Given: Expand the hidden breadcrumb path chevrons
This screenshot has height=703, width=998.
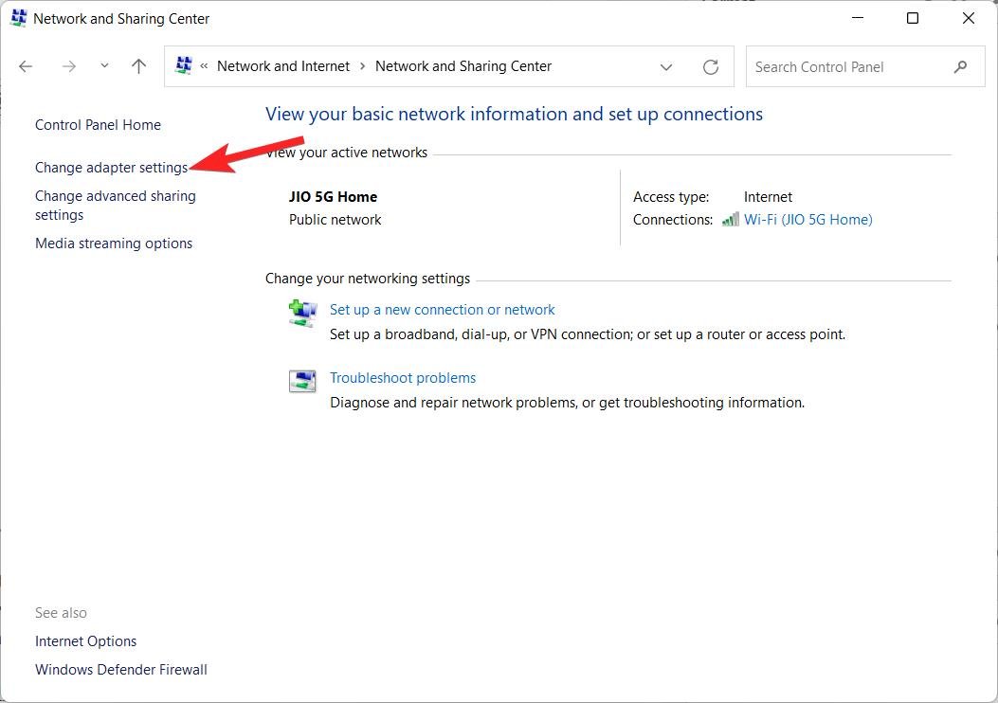Looking at the screenshot, I should click(204, 66).
